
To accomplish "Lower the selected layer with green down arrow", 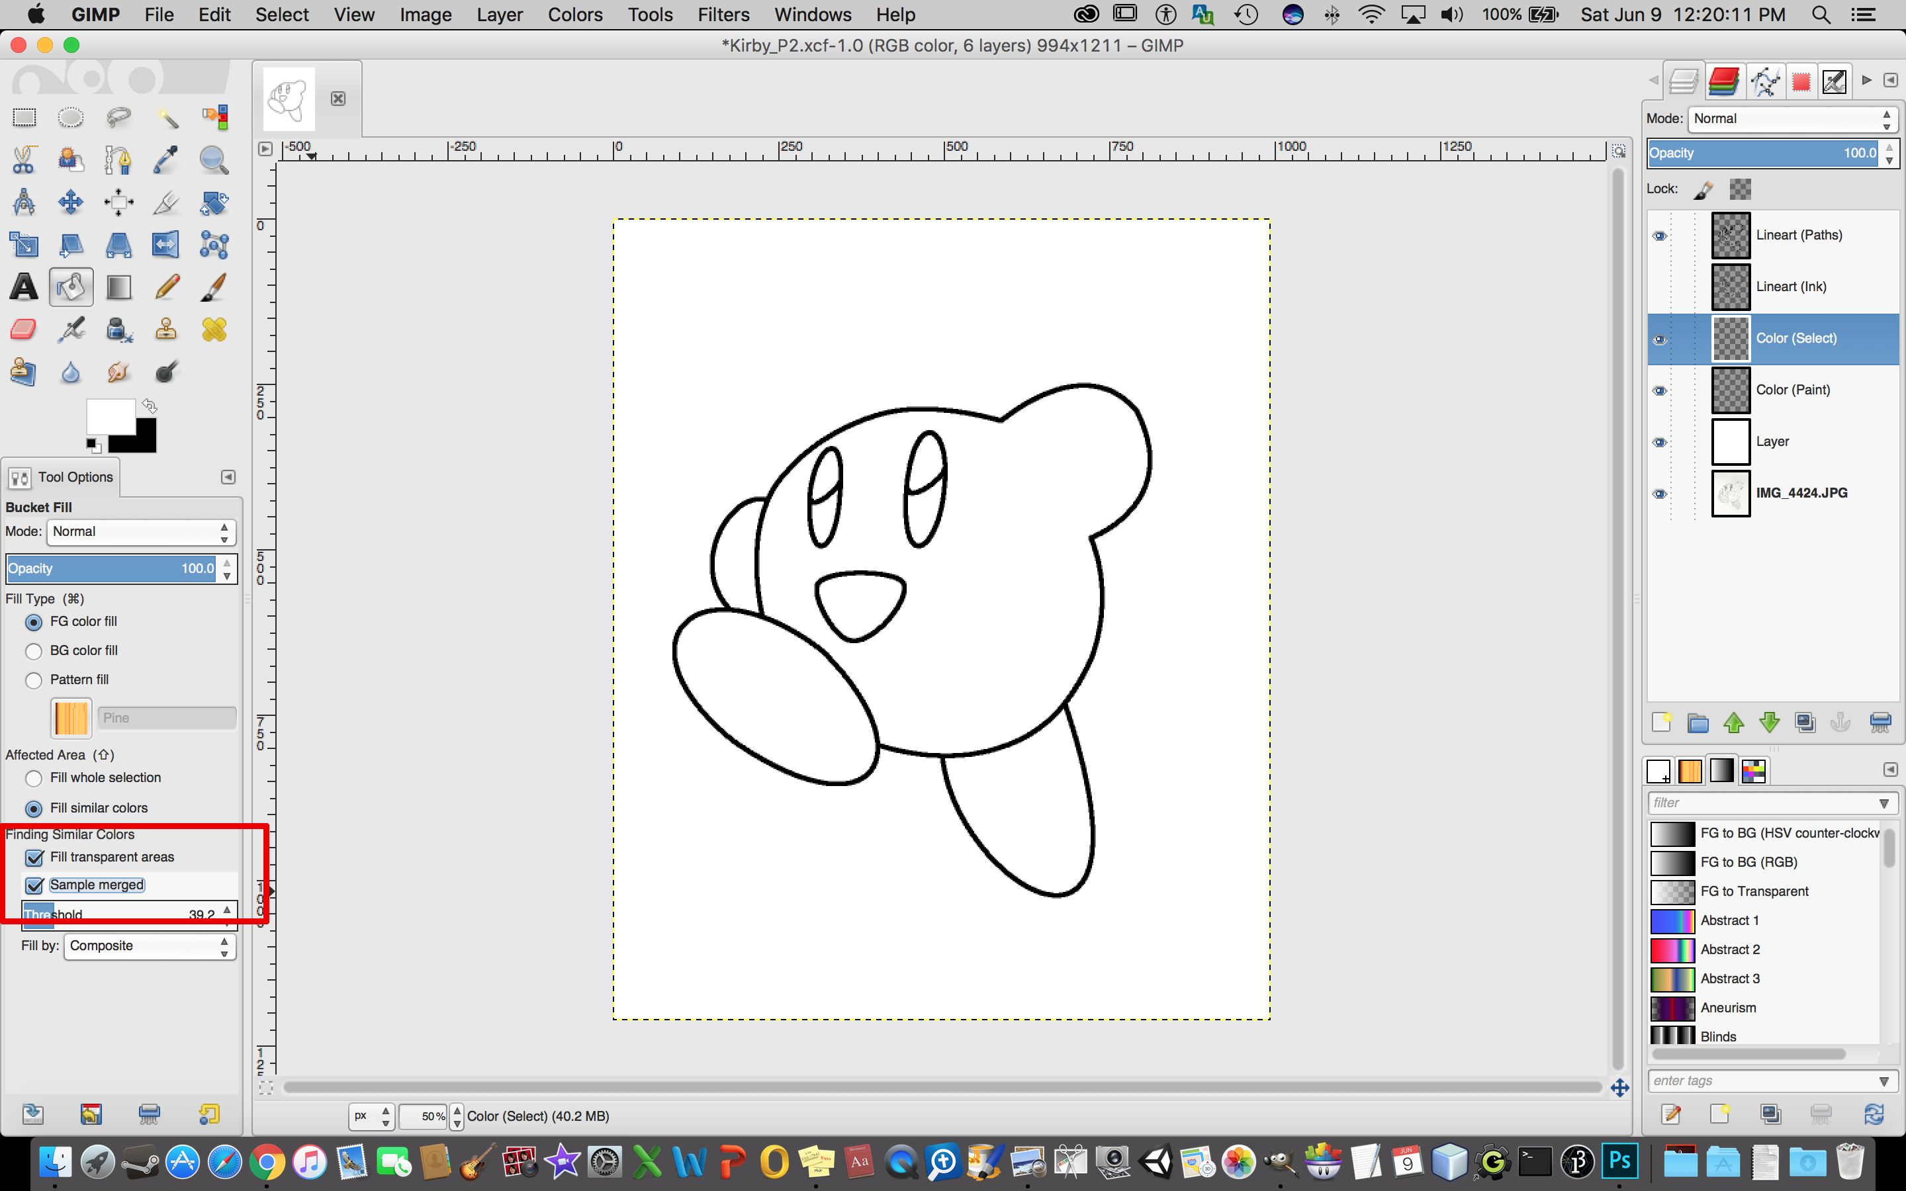I will coord(1770,723).
